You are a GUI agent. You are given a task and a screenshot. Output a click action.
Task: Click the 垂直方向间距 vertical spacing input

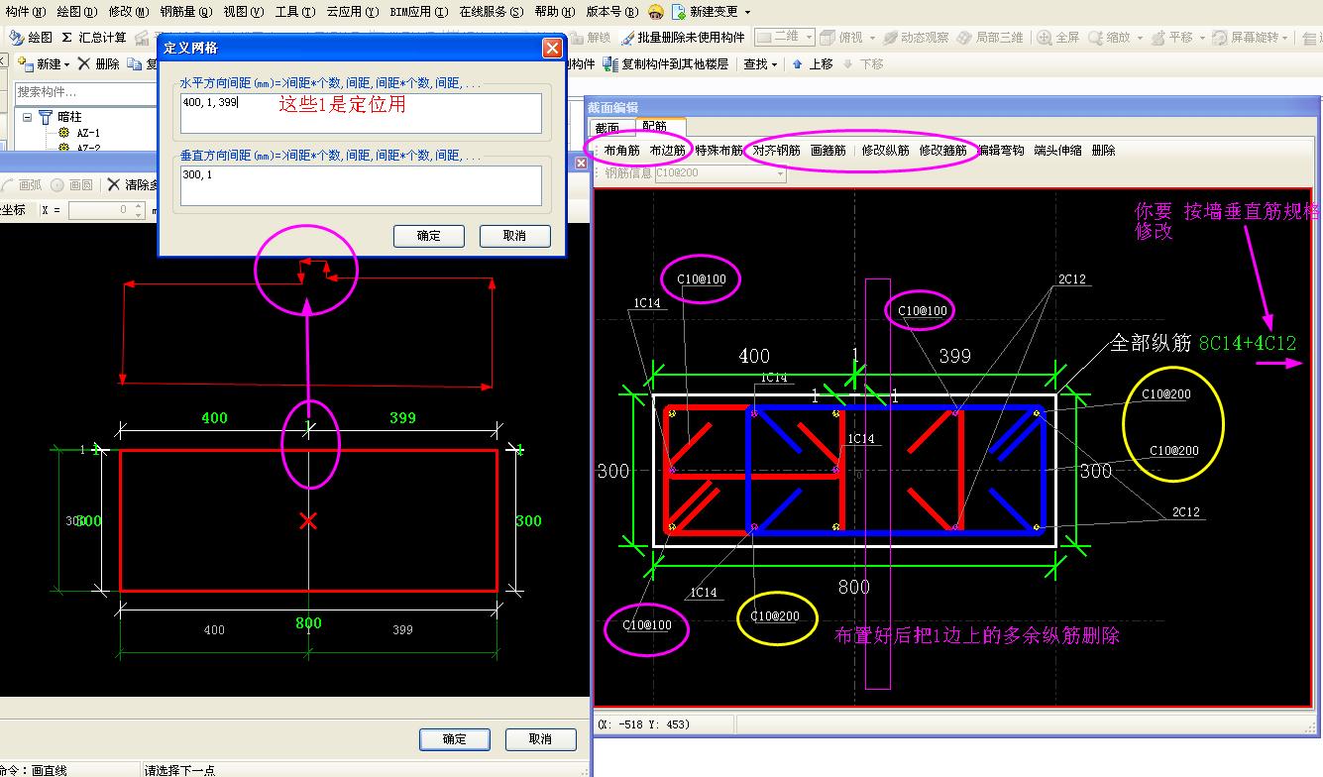click(x=361, y=185)
